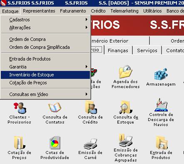Close the Estoque menu from menu bar

click(x=10, y=11)
